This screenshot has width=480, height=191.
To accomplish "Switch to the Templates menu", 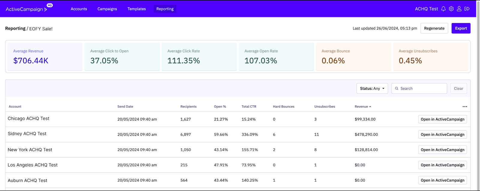I will (136, 9).
